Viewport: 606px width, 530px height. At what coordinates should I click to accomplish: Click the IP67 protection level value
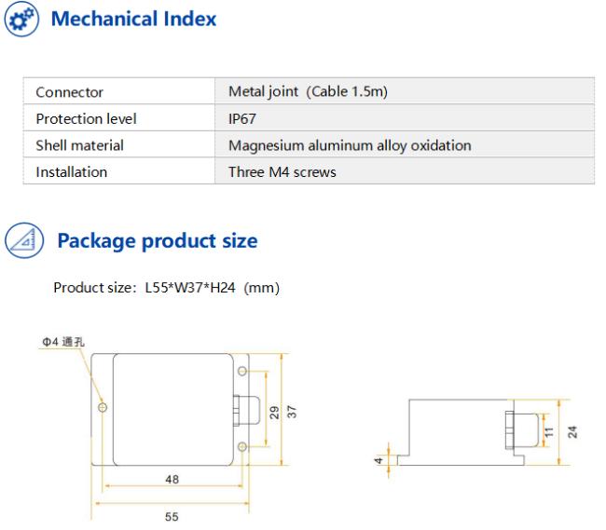point(241,118)
